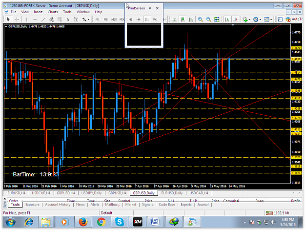Open XM application from the taskbar

click(138, 222)
